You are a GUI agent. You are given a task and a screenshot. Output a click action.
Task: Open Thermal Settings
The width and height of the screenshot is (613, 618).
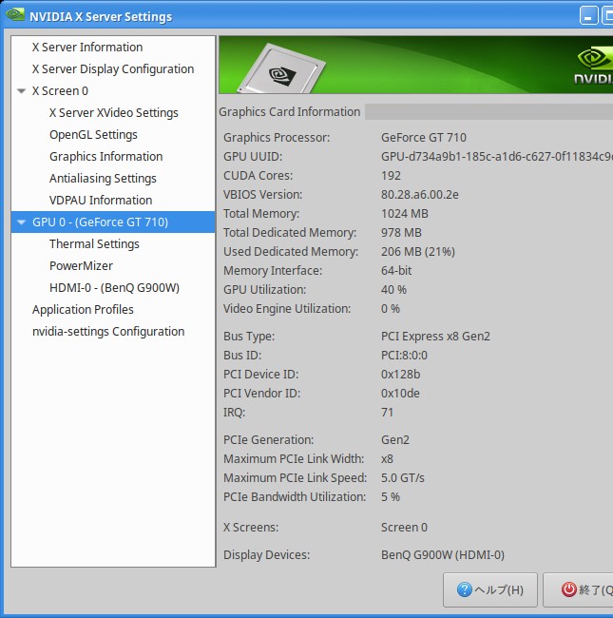94,244
